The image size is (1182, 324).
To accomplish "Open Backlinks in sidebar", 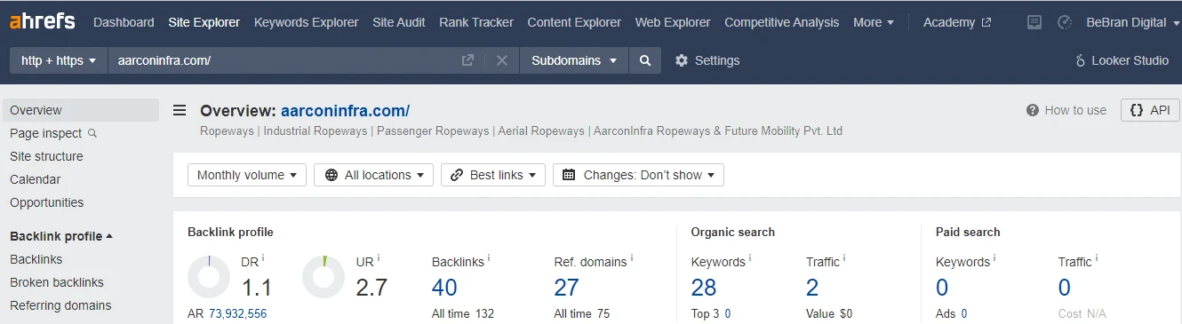I will pyautogui.click(x=36, y=259).
